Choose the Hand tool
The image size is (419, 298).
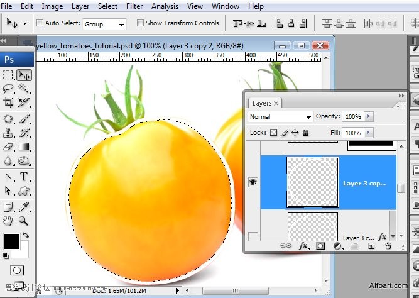coord(9,221)
